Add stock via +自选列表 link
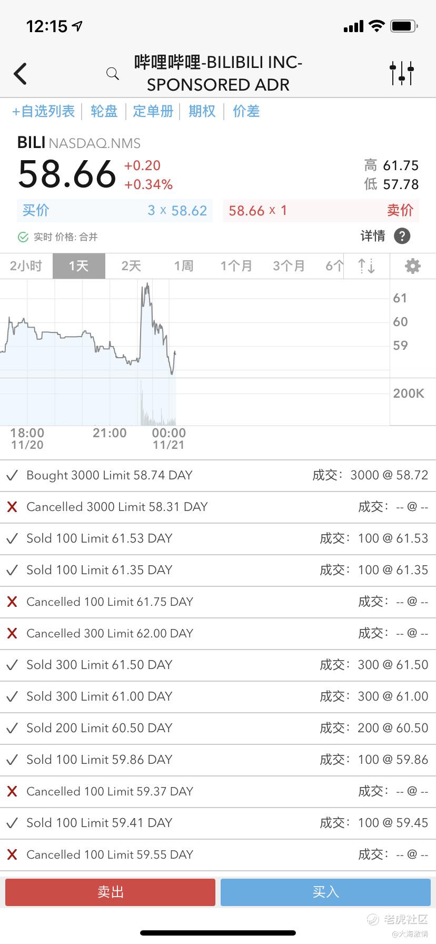 coord(44,111)
